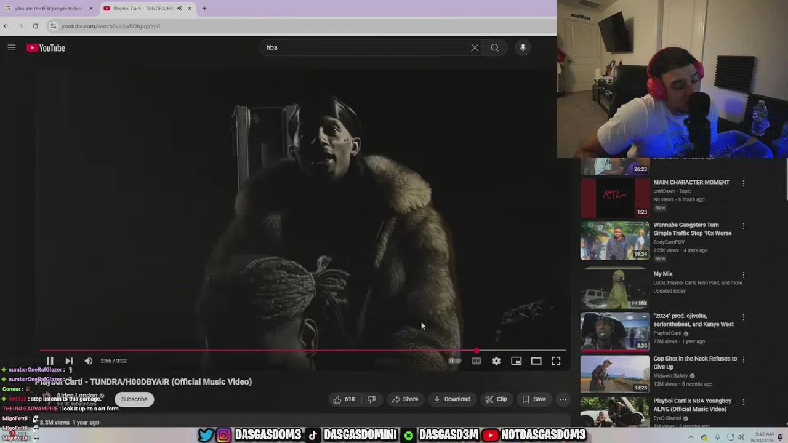Click the 2:56 / 3:32 time display
This screenshot has width=788, height=443.
point(114,361)
